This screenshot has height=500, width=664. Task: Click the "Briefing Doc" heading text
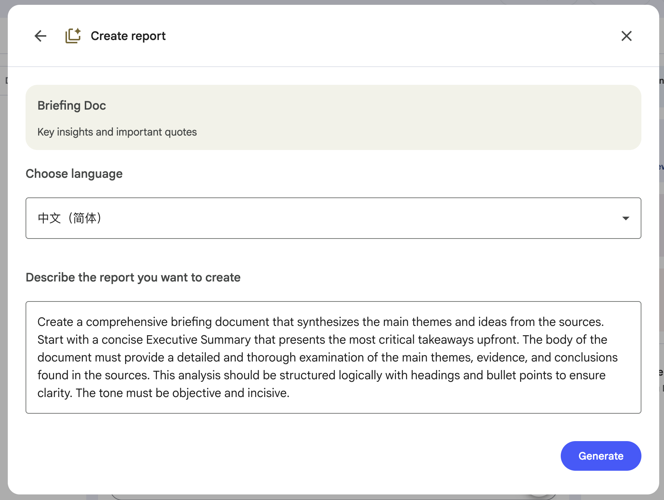click(x=72, y=106)
